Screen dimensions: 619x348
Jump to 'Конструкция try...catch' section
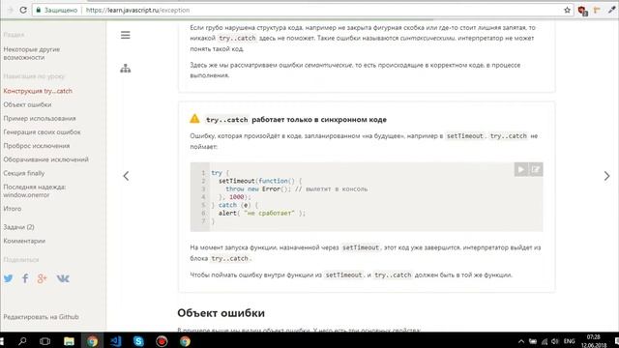click(x=38, y=91)
